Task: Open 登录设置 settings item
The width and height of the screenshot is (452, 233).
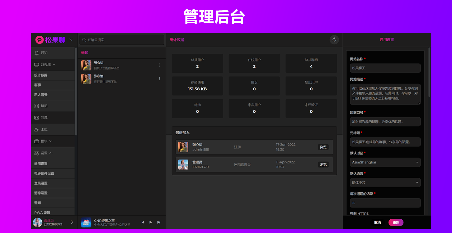Action: pyautogui.click(x=53, y=183)
